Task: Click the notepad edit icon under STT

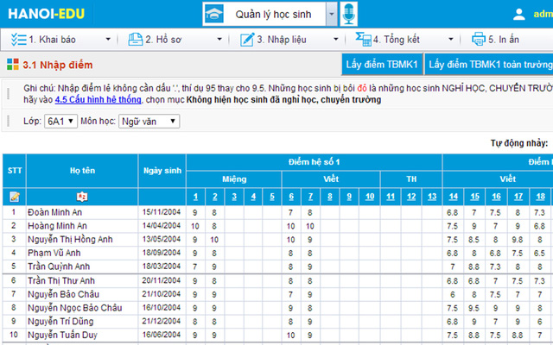Action: point(15,197)
